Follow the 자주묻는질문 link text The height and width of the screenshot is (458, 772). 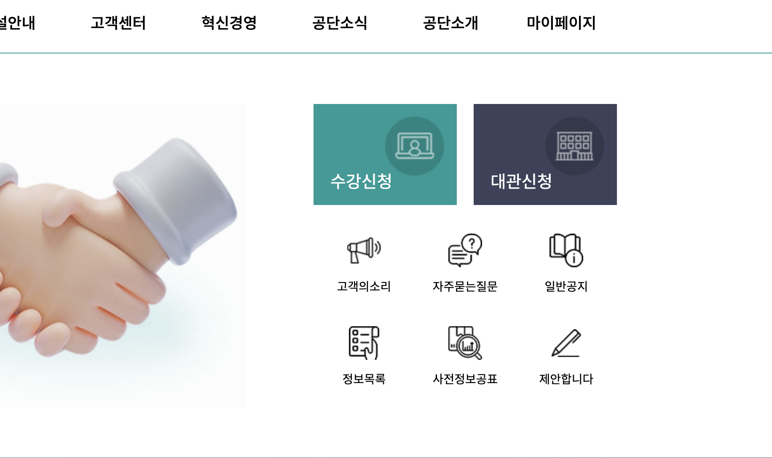(465, 286)
